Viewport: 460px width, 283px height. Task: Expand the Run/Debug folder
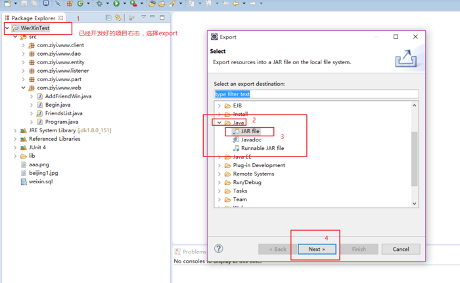pos(219,182)
